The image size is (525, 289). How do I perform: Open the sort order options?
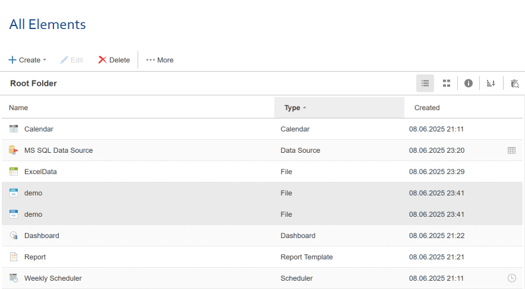pos(491,84)
